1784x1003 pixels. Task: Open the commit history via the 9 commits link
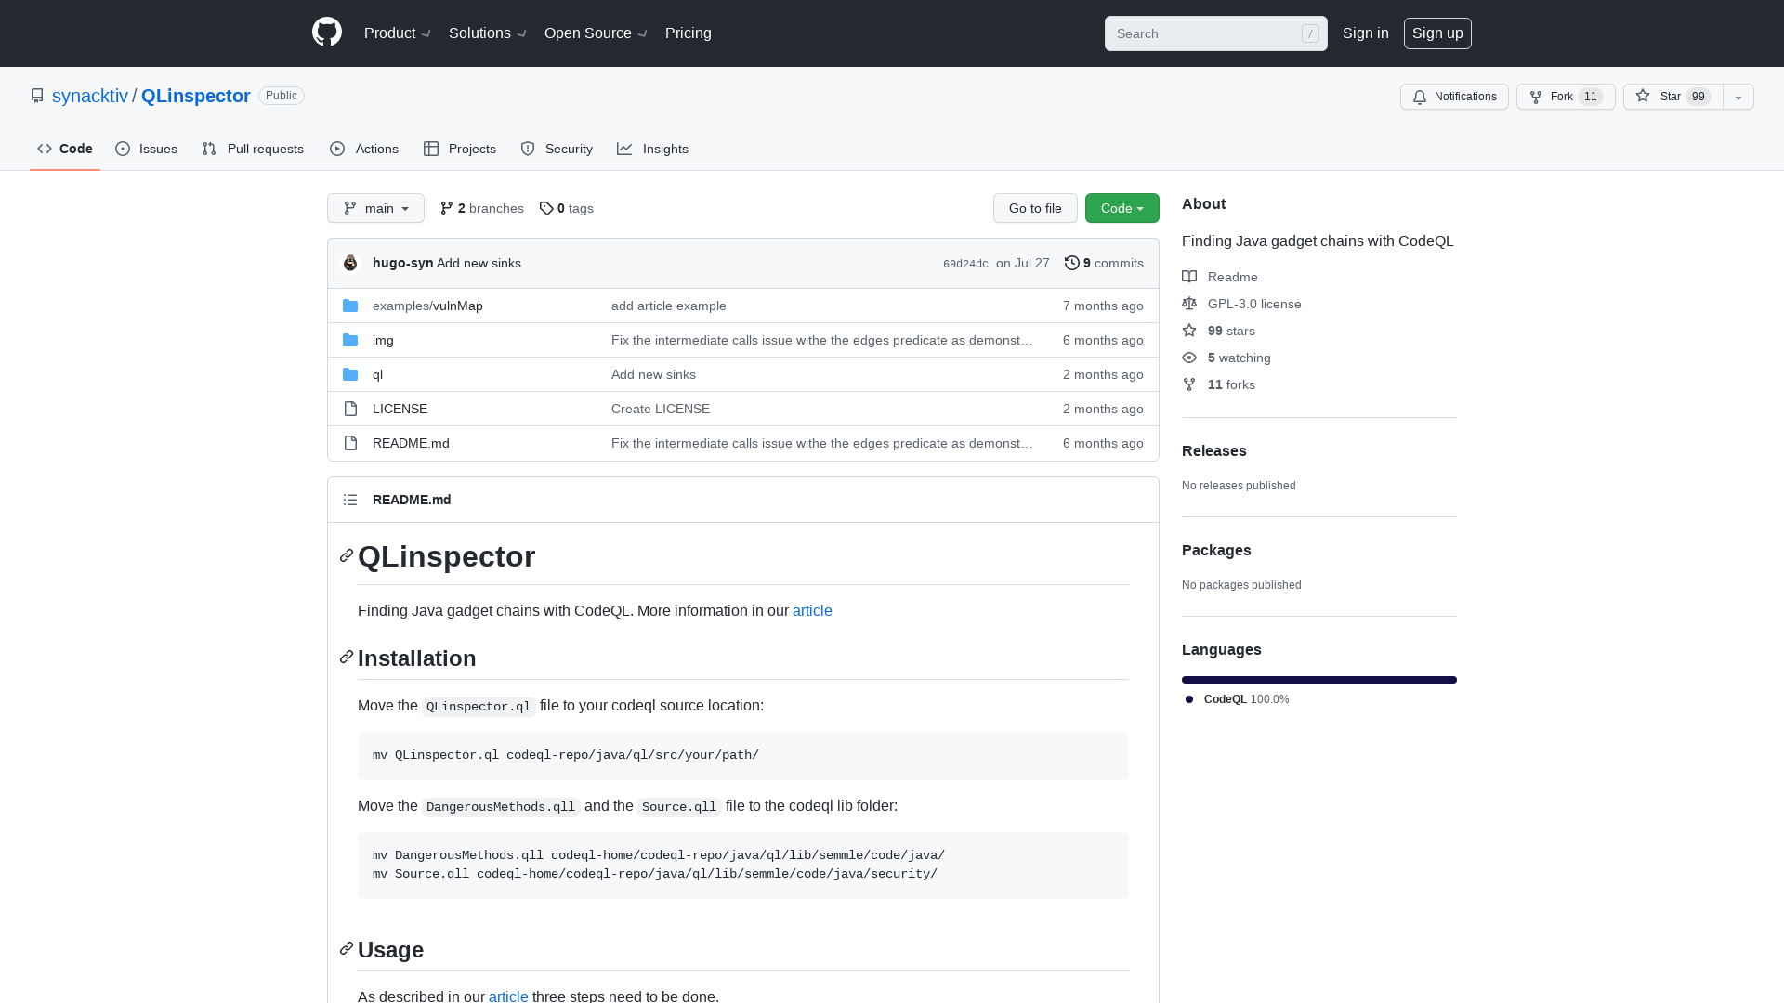[x=1104, y=263]
